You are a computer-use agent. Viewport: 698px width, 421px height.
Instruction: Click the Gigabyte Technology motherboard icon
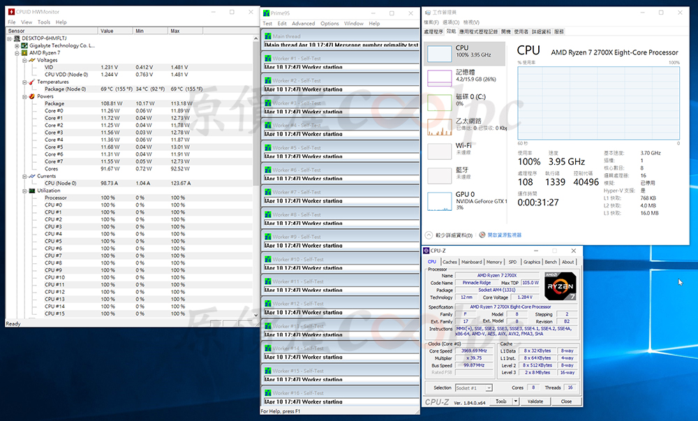24,45
